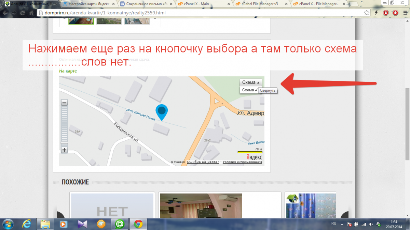
Task: Switch to Сохраненное письмо tab
Action: click(146, 4)
